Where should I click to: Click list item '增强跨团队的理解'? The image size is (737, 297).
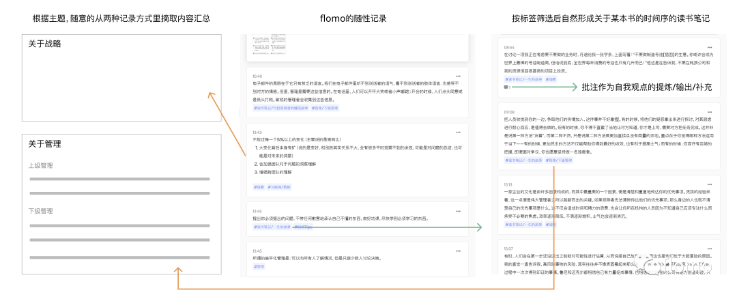pyautogui.click(x=276, y=172)
